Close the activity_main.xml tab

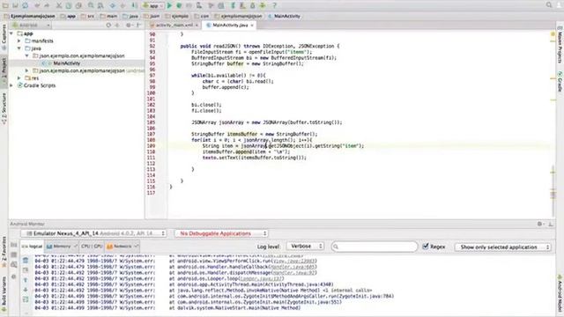click(197, 26)
